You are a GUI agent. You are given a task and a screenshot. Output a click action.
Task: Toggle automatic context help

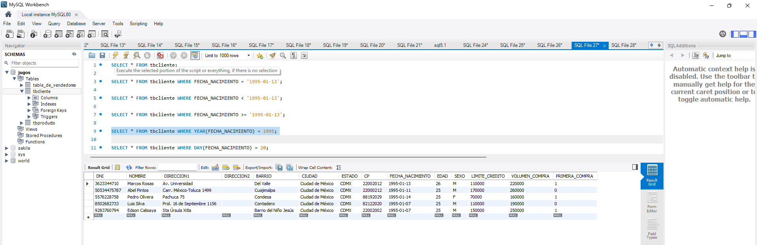coord(706,56)
